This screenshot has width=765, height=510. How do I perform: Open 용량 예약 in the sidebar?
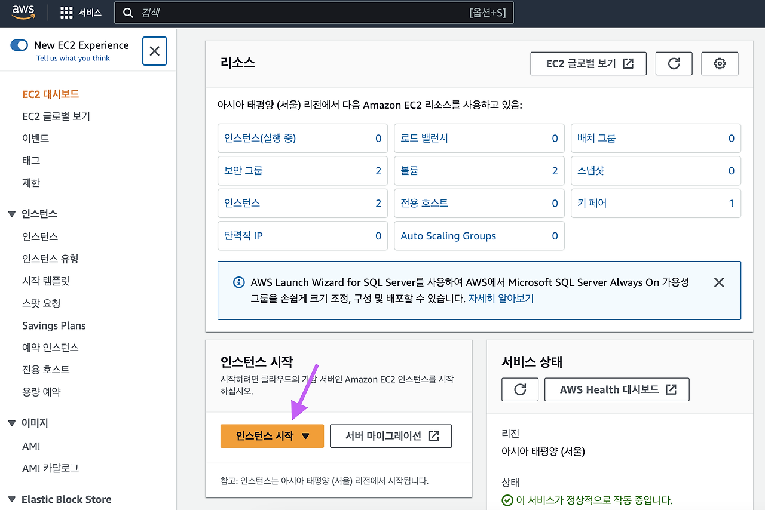(41, 392)
